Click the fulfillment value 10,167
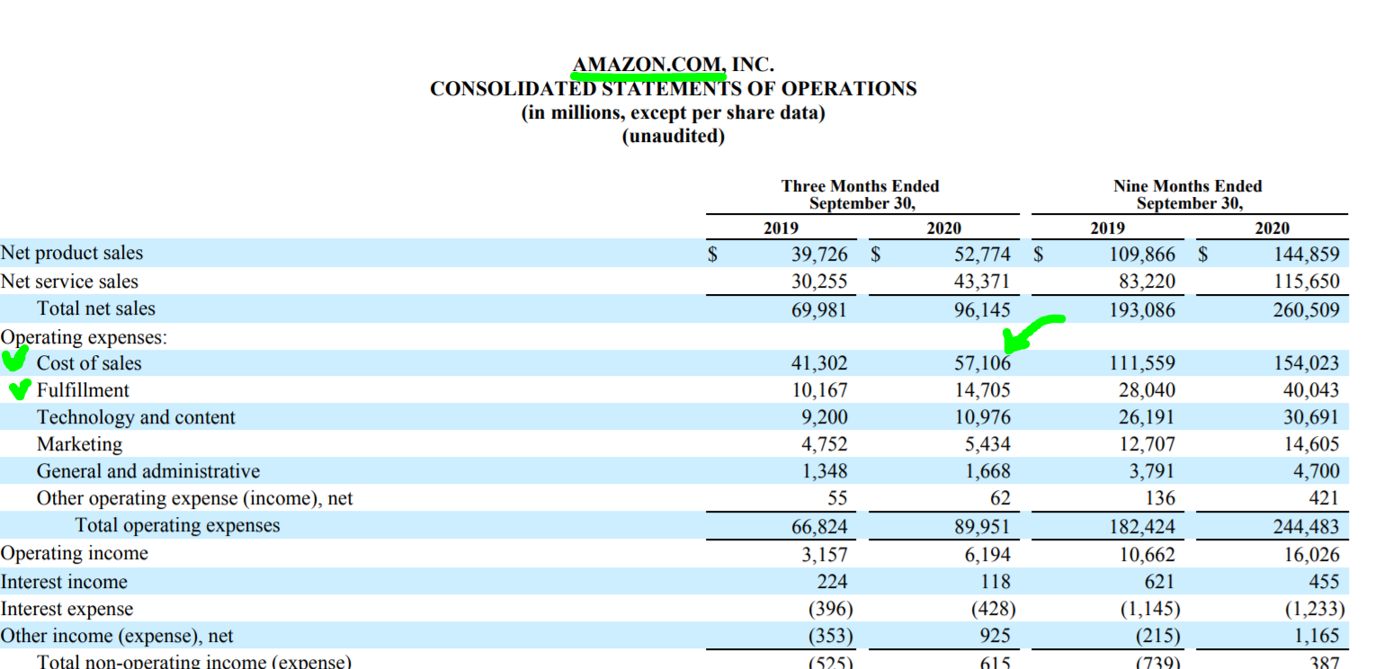The image size is (1375, 669). (x=818, y=390)
